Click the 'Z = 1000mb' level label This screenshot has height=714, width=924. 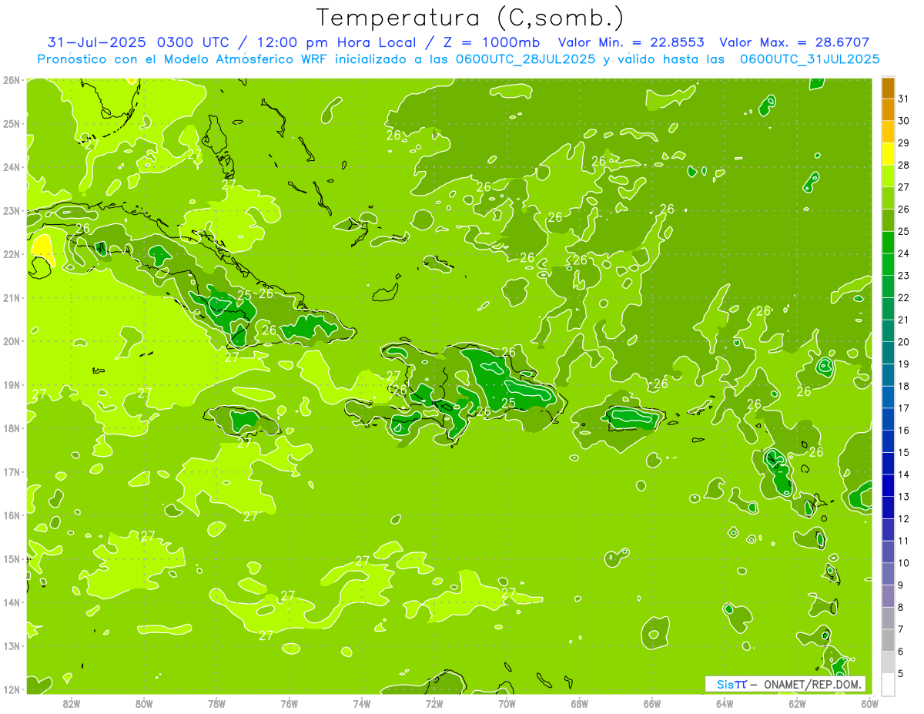pos(494,42)
